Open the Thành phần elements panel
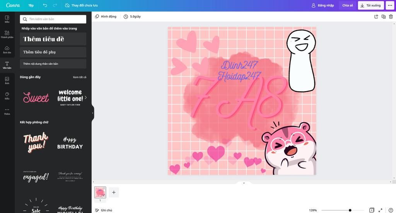This screenshot has height=213, width=396. pos(7,35)
